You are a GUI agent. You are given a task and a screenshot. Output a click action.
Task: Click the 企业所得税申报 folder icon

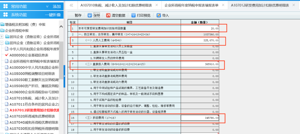2,30
